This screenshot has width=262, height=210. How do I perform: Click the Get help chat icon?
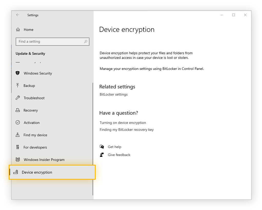pyautogui.click(x=102, y=147)
